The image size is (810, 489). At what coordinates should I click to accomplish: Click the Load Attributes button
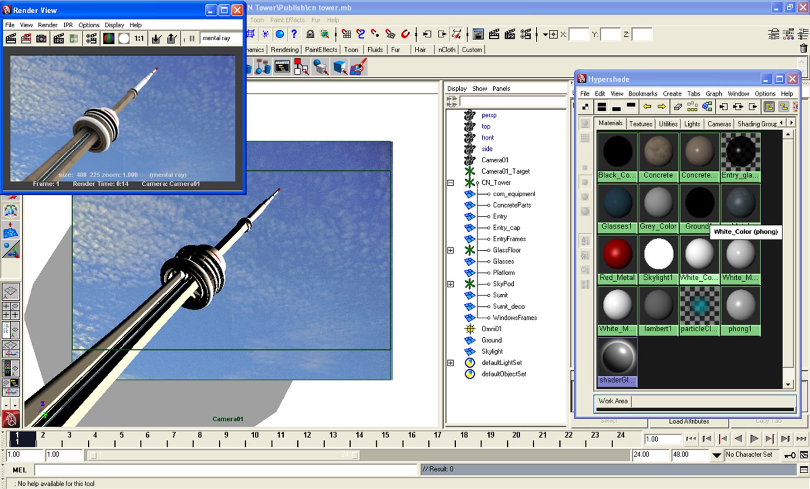click(x=689, y=421)
